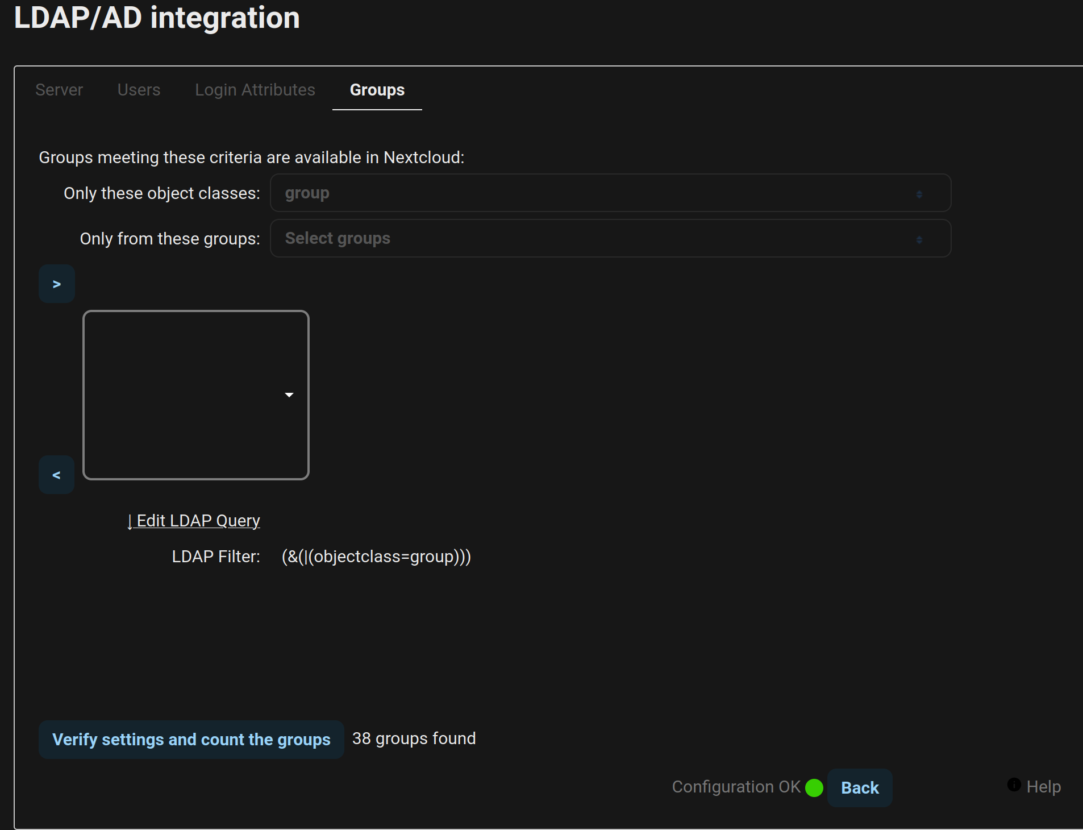The image size is (1083, 830).
Task: Click the Groups meeting these criteria text
Action: click(x=252, y=157)
